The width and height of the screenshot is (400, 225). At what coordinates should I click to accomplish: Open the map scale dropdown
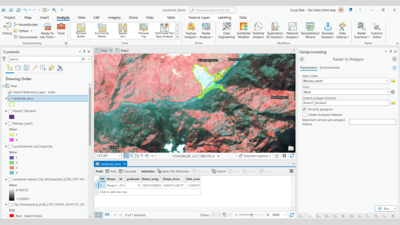click(x=120, y=156)
